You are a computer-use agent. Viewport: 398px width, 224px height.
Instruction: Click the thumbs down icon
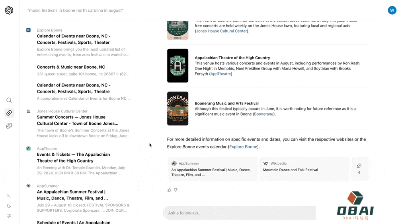176,190
